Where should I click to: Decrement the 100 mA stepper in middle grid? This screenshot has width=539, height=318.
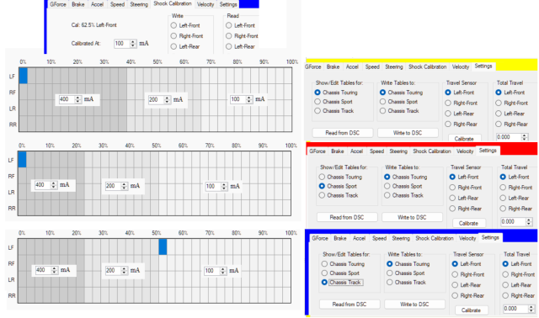[224, 188]
